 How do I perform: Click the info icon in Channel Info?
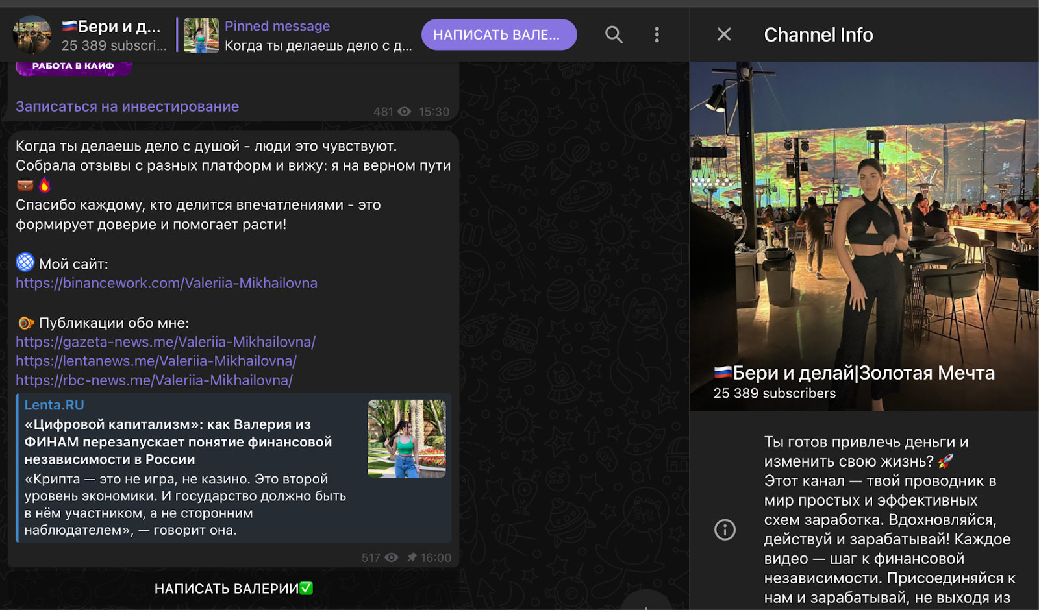pyautogui.click(x=725, y=530)
